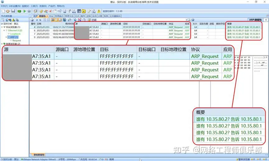Click the gray stop capture square button
The width and height of the screenshot is (269, 161).
pyautogui.click(x=29, y=11)
